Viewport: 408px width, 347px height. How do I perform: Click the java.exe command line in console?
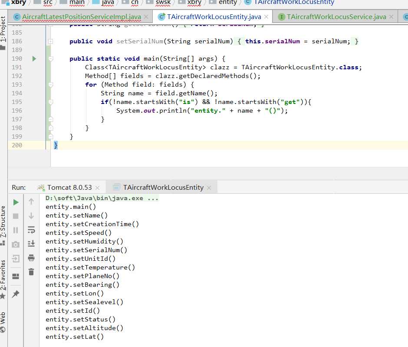(102, 198)
